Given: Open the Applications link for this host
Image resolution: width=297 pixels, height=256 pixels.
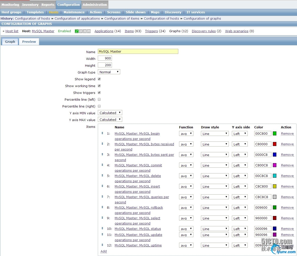Looking at the screenshot, I should coord(104,31).
